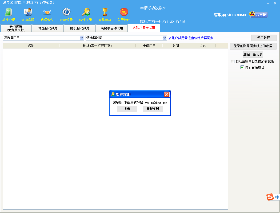Click the 时间 column header
280x213 pixels.
[176, 46]
